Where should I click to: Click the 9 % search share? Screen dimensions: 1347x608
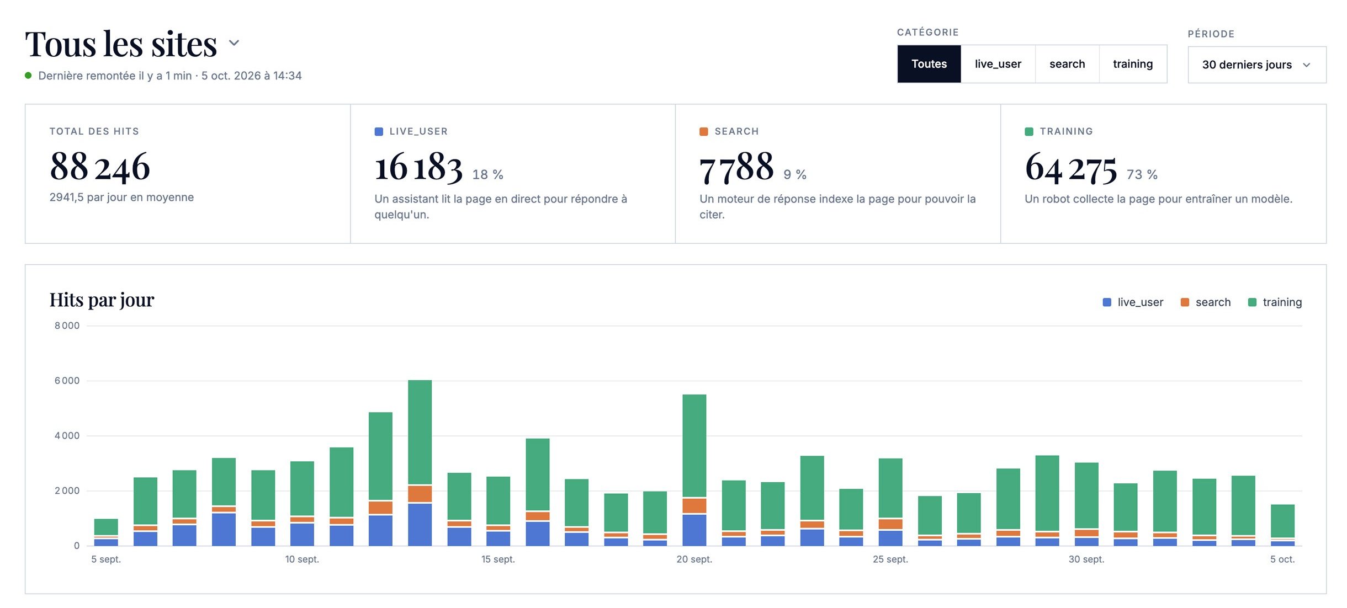[x=795, y=174]
